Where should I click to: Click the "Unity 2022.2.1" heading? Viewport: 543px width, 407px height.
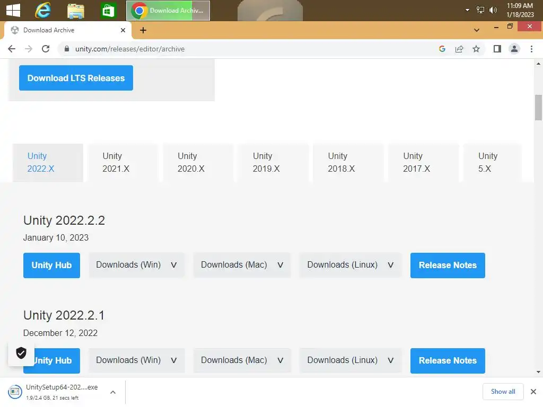(x=64, y=315)
